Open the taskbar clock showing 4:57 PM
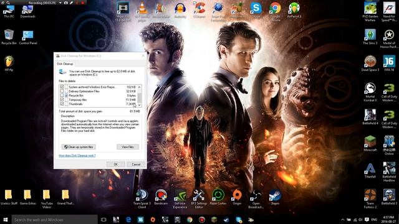The height and width of the screenshot is (224, 399). pyautogui.click(x=389, y=220)
